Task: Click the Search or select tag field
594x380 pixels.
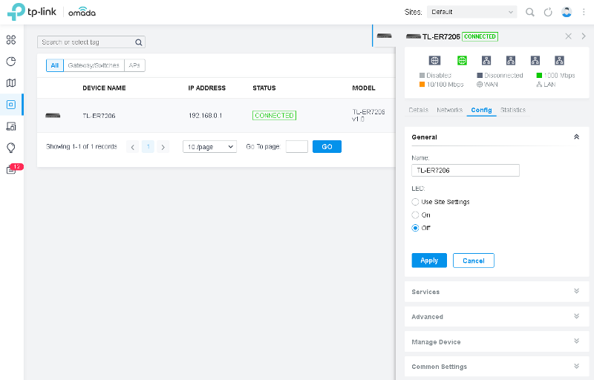Action: tap(91, 42)
